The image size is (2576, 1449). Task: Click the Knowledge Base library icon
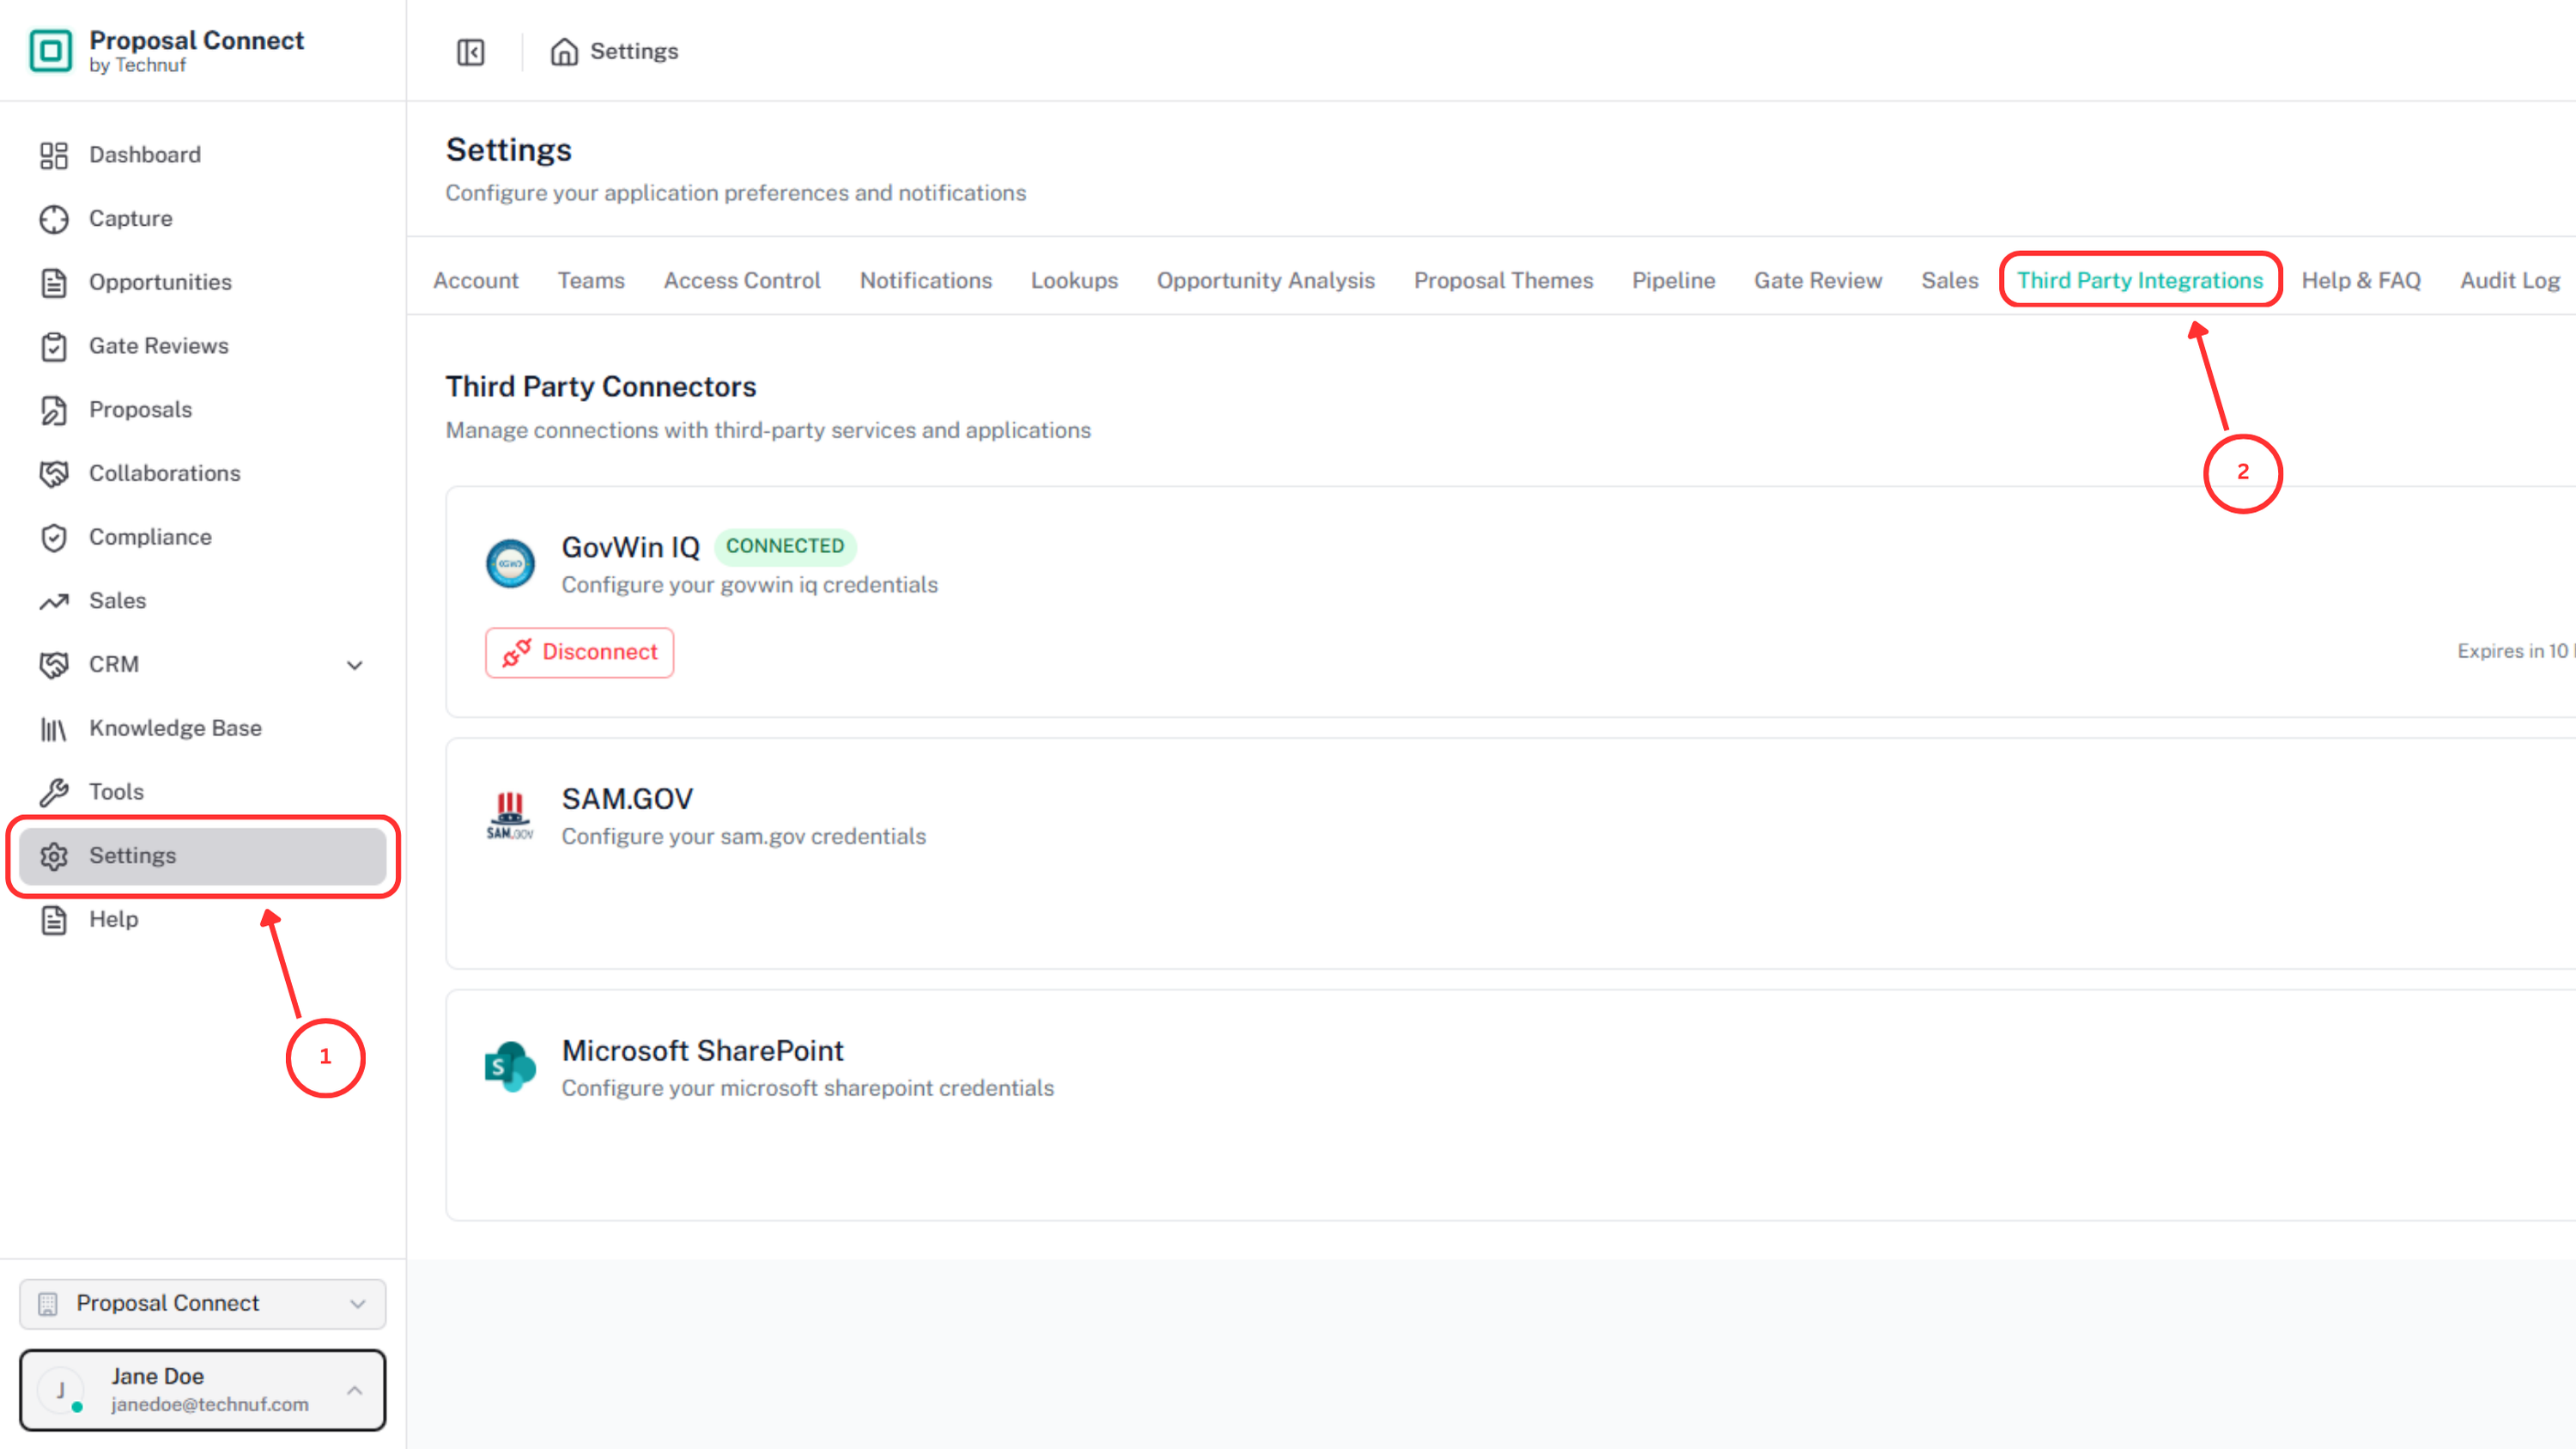(54, 729)
